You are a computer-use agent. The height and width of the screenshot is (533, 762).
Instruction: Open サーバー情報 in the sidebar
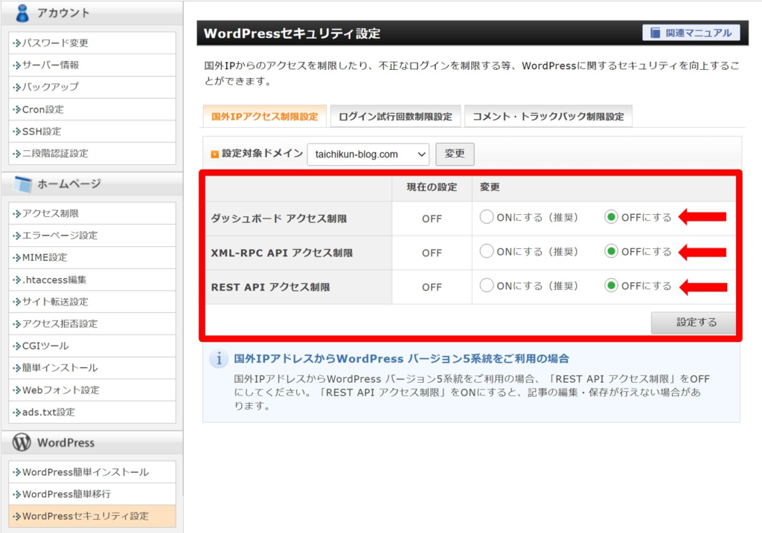pyautogui.click(x=92, y=65)
